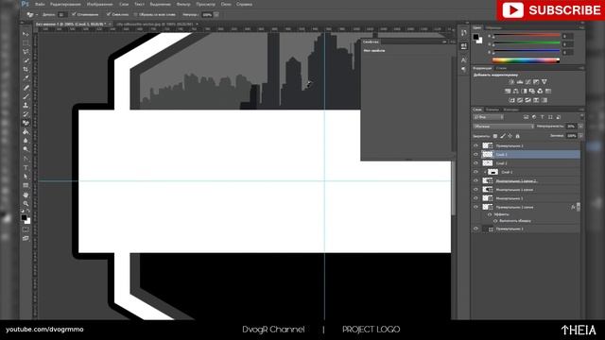Open the tool preset picker in options bar
605x340 pixels.
(31, 15)
